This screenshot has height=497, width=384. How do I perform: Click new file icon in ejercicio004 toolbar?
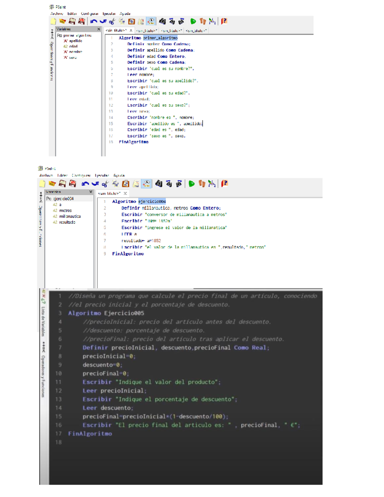point(42,184)
